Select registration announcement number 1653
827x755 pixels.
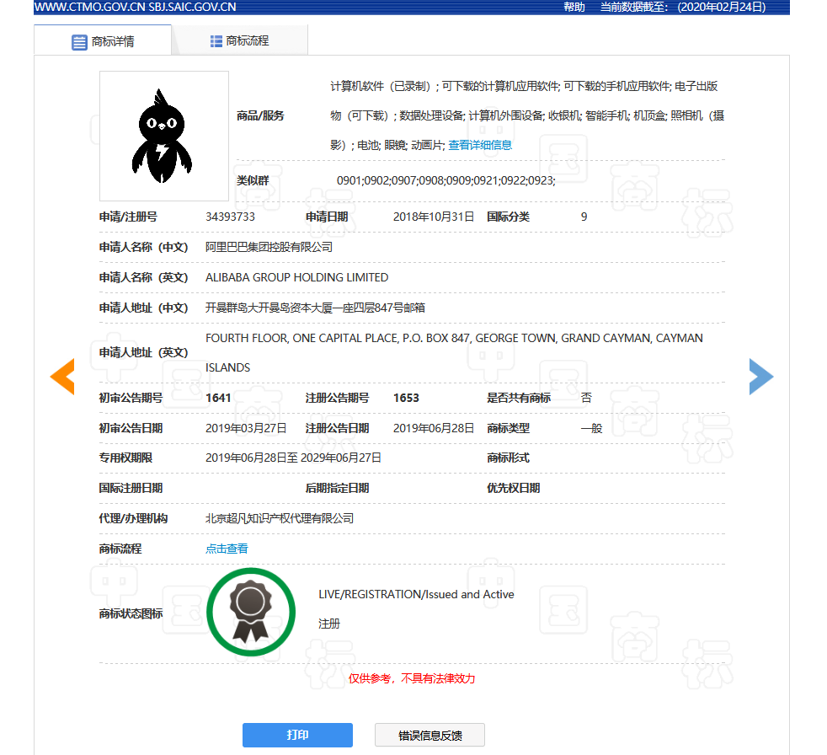[x=406, y=398]
